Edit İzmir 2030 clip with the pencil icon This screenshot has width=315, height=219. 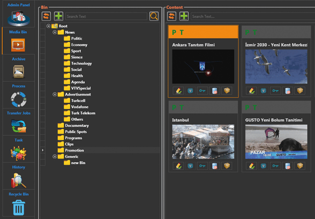point(251,91)
